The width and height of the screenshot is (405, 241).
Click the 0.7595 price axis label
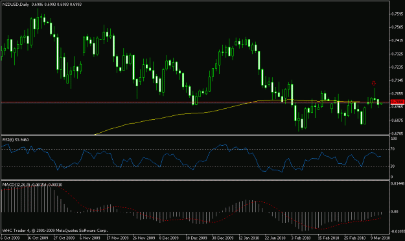(398, 14)
